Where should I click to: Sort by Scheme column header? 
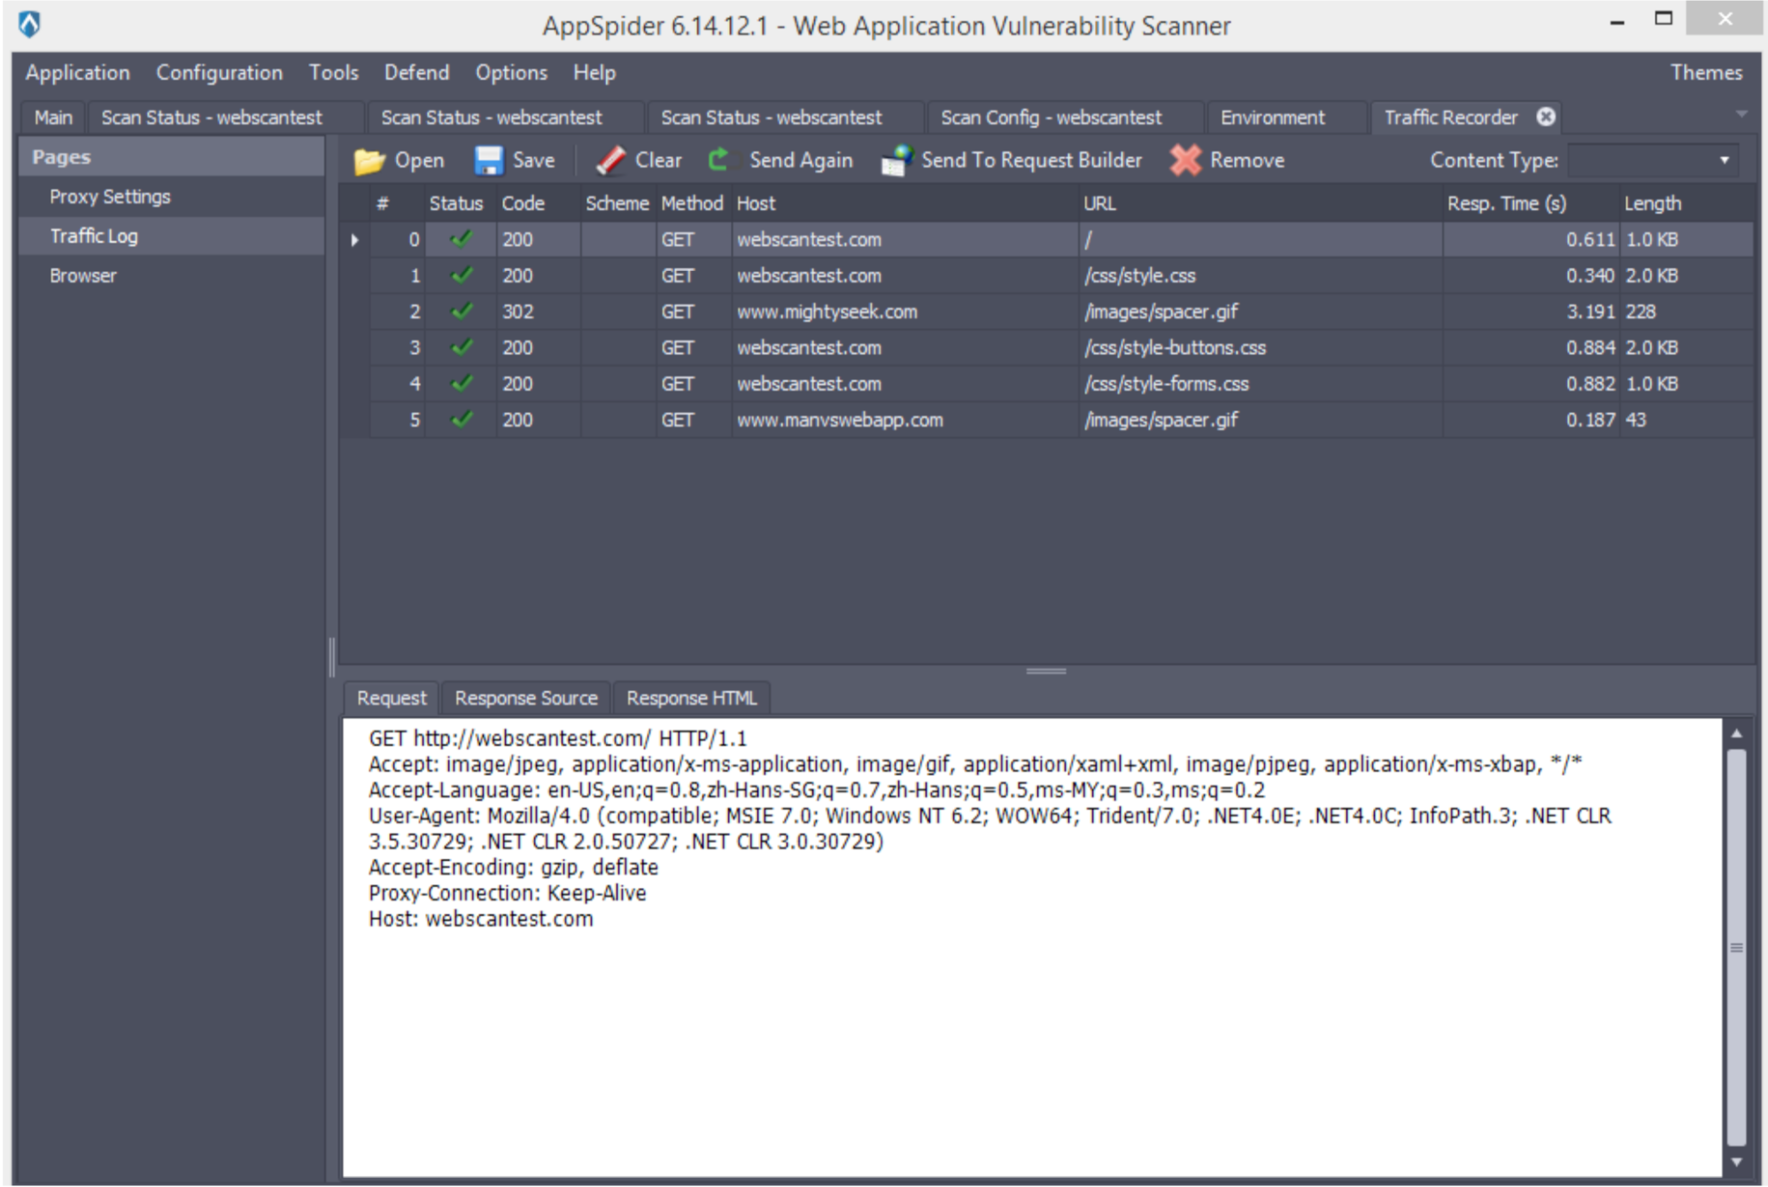[x=617, y=204]
